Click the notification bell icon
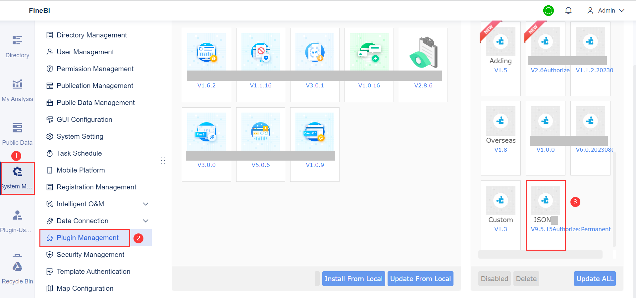 [x=568, y=10]
